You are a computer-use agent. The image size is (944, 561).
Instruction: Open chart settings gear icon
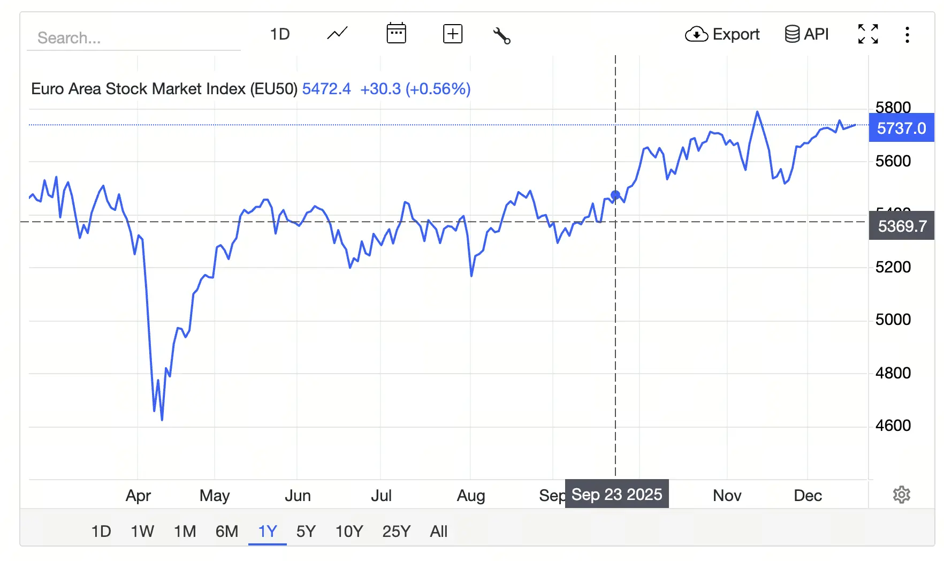pyautogui.click(x=902, y=495)
